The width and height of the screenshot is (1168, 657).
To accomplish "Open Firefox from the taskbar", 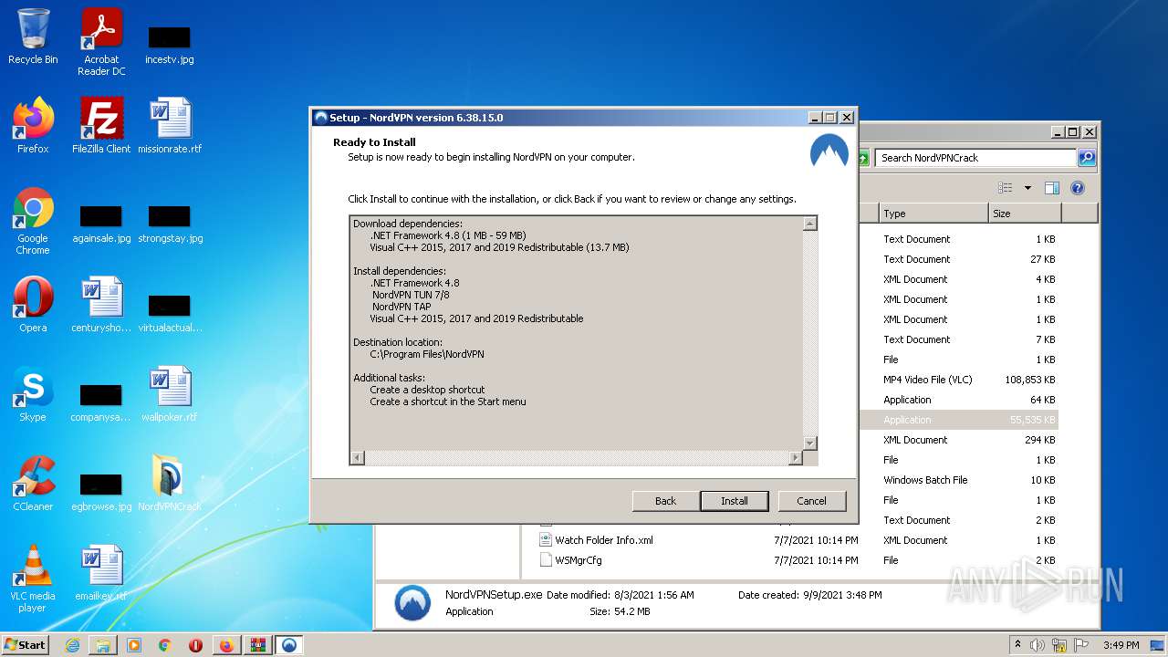I will 226,645.
